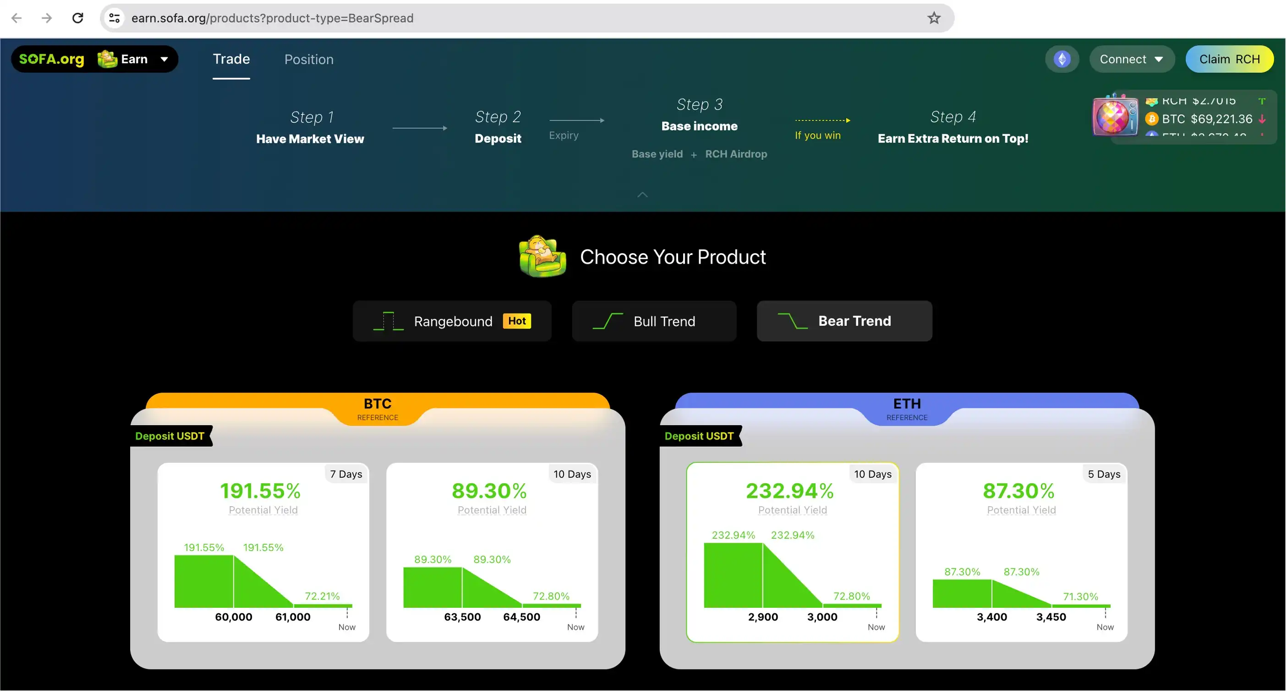Viewport: 1287px width, 692px height.
Task: Click the payoff chart in 191.55% card
Action: pos(263,581)
